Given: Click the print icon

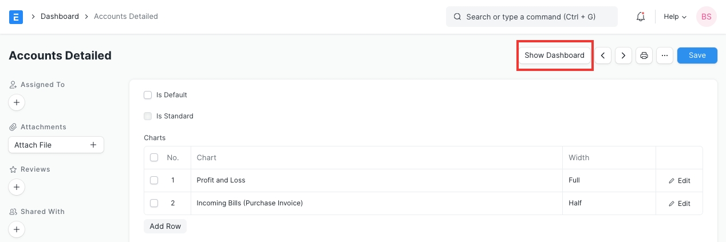Looking at the screenshot, I should pos(644,55).
